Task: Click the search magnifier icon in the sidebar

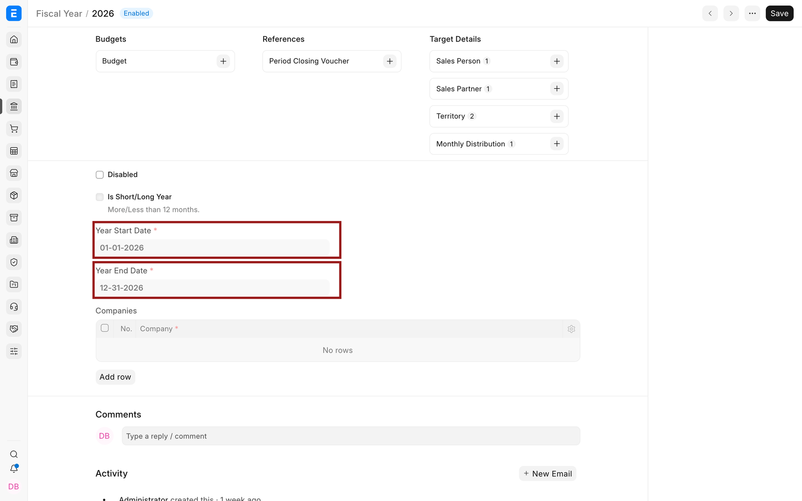Action: point(14,454)
